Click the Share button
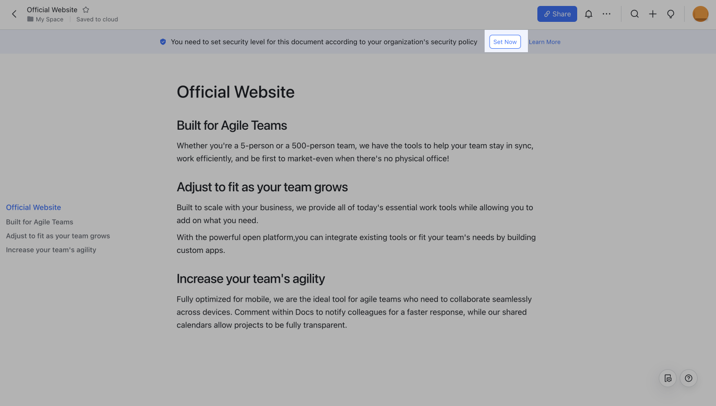 click(557, 14)
